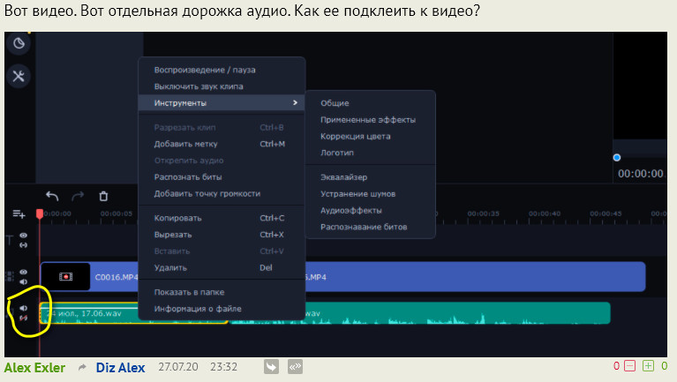Delete selected clip with trash icon
677x382 pixels.
coord(103,197)
